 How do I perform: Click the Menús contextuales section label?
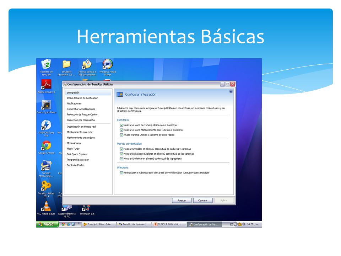coord(129,144)
